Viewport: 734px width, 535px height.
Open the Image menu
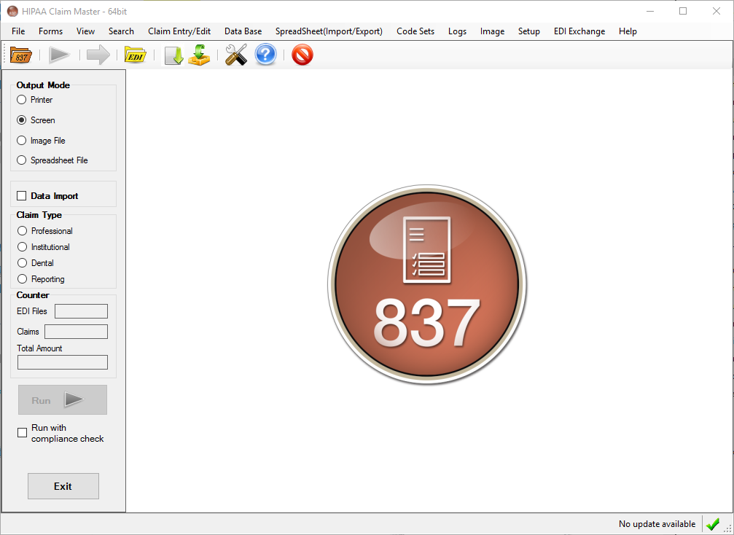pos(493,31)
